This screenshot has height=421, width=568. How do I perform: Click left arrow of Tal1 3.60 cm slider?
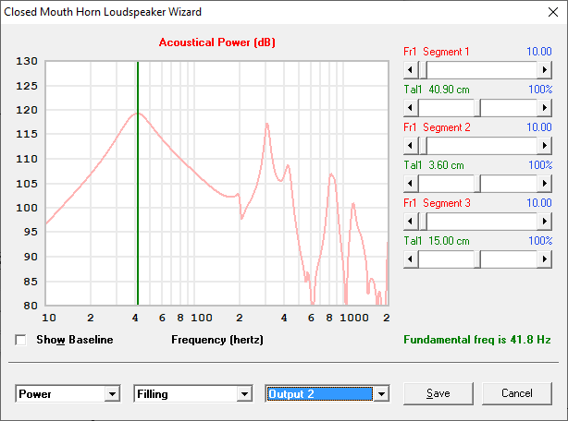[x=411, y=184]
